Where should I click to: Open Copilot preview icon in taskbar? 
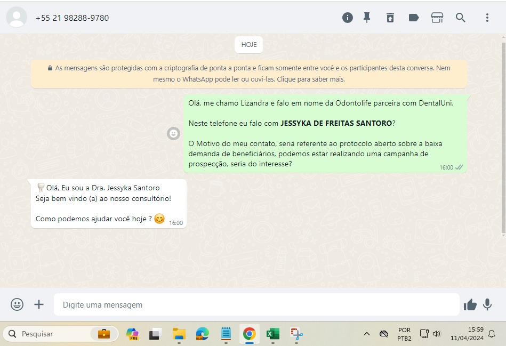click(132, 334)
